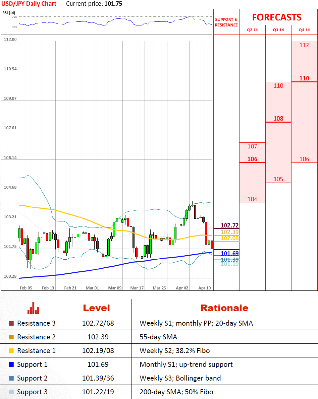Click the 102.72 resistance label beside chart

tap(229, 225)
